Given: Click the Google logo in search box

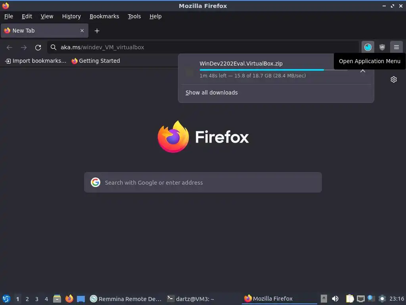Looking at the screenshot, I should pos(96,182).
